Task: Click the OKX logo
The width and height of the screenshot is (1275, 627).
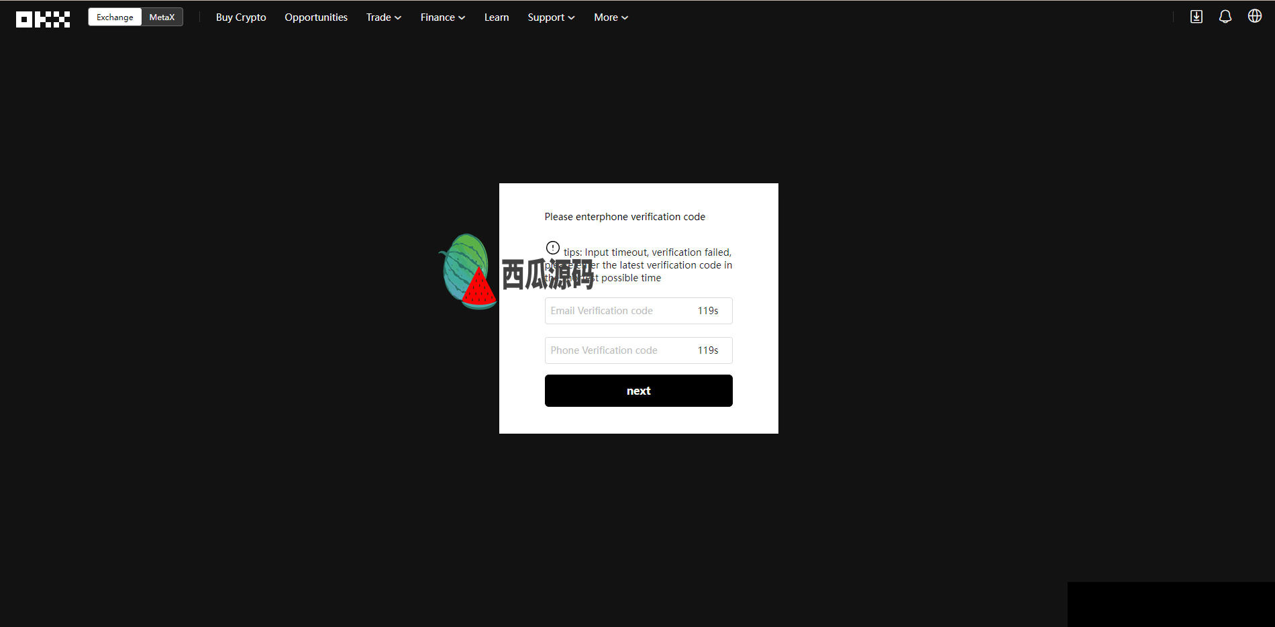Action: tap(43, 19)
